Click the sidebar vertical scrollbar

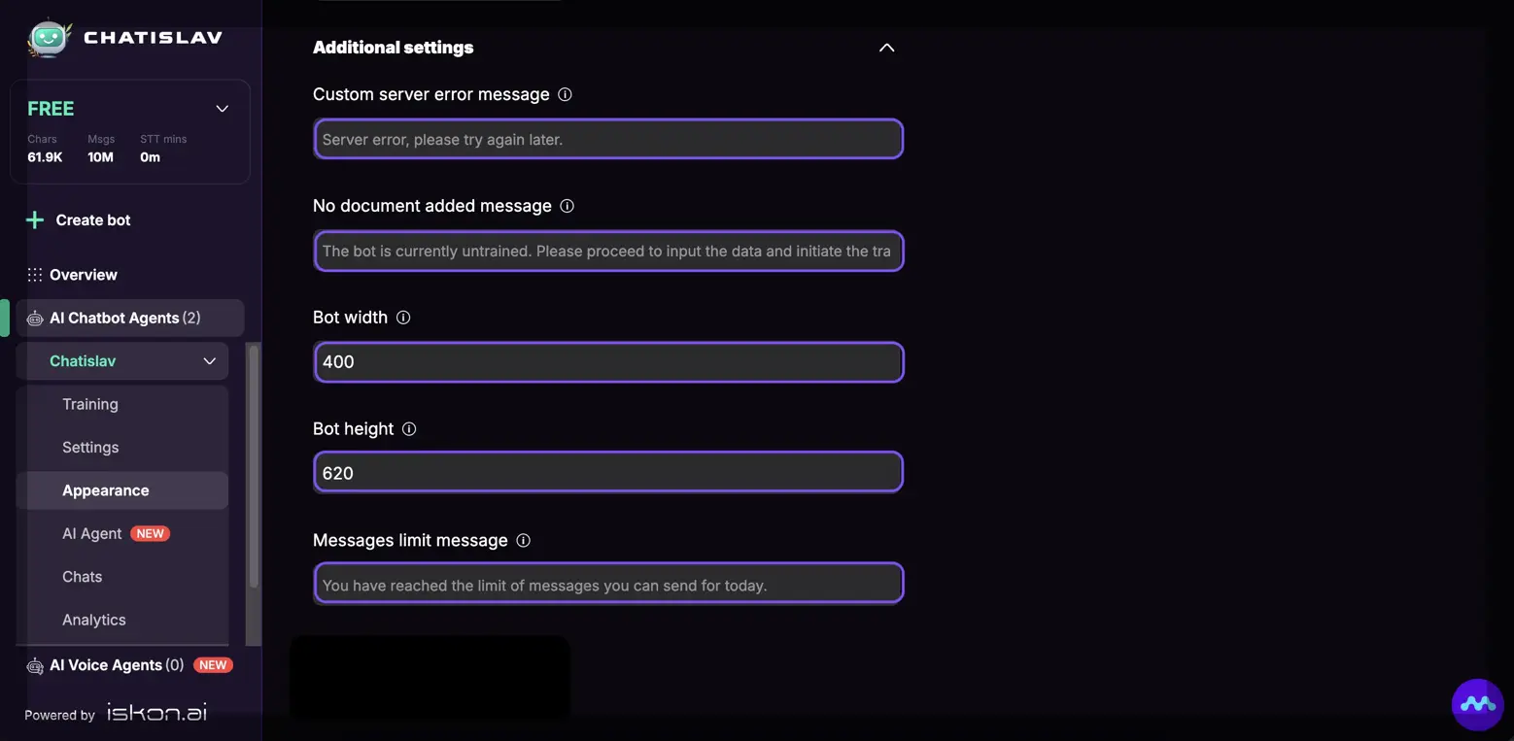coord(254,466)
